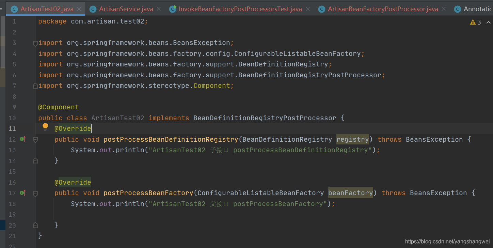
Task: Click fold end marker on line 20
Action: (x=35, y=225)
